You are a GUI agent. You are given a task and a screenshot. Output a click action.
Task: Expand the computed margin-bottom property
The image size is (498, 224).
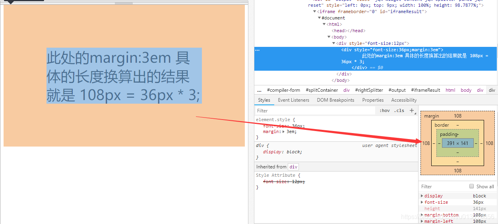(x=422, y=215)
